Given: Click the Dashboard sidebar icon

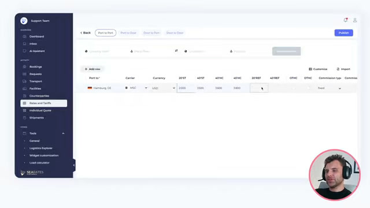Looking at the screenshot, I should pos(24,36).
